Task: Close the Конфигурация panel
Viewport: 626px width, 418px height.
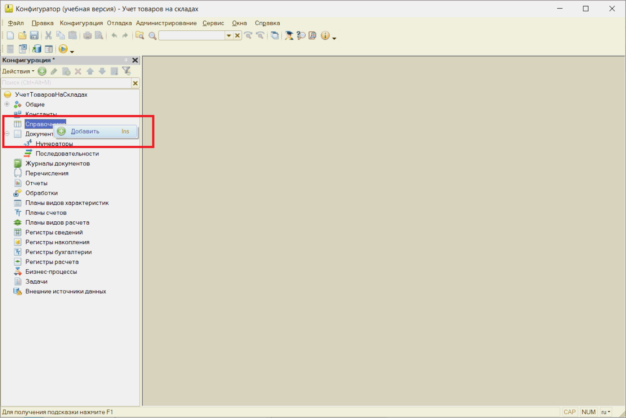Action: 135,60
